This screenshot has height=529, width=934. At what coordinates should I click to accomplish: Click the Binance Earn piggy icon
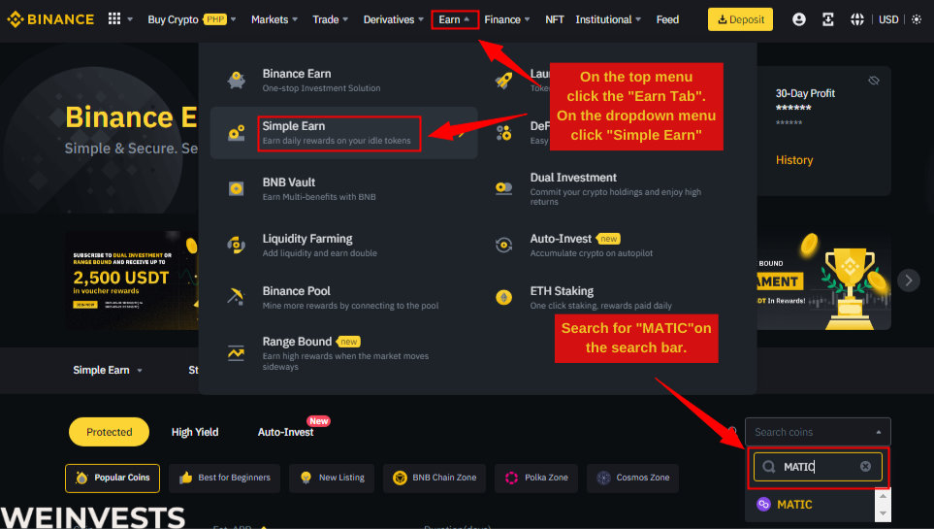[237, 80]
